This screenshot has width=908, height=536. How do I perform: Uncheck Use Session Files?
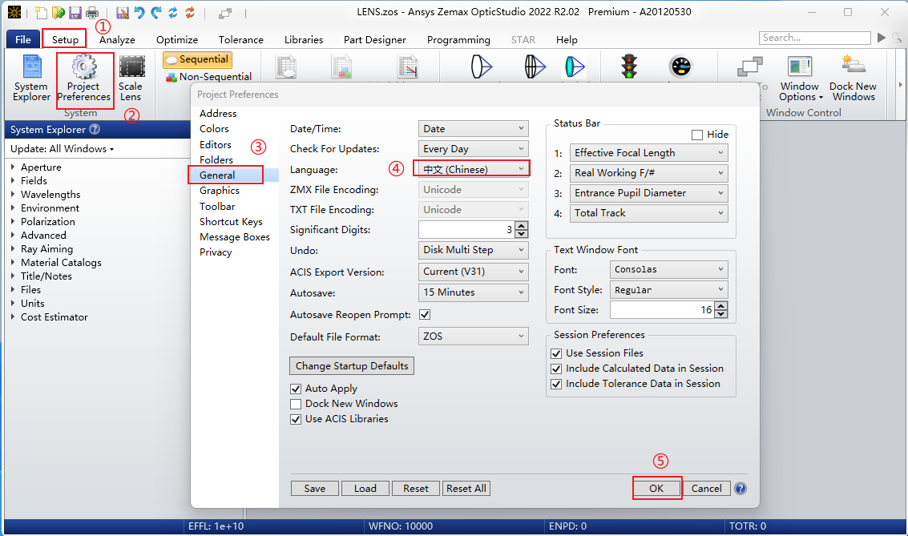tap(556, 353)
